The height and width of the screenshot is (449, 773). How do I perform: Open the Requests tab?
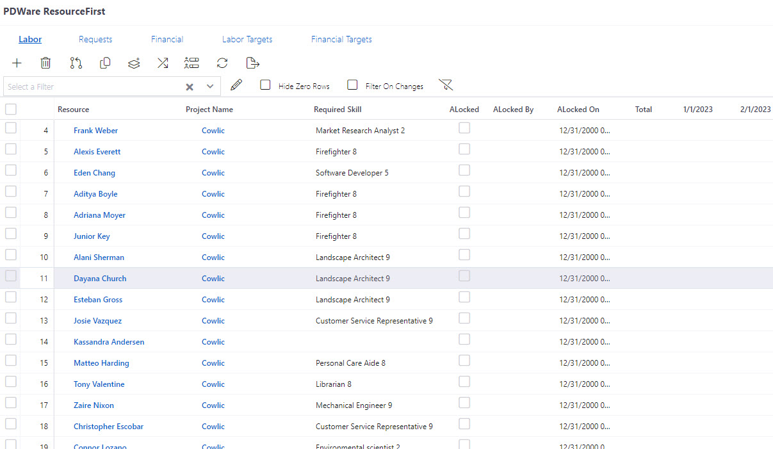coord(95,39)
